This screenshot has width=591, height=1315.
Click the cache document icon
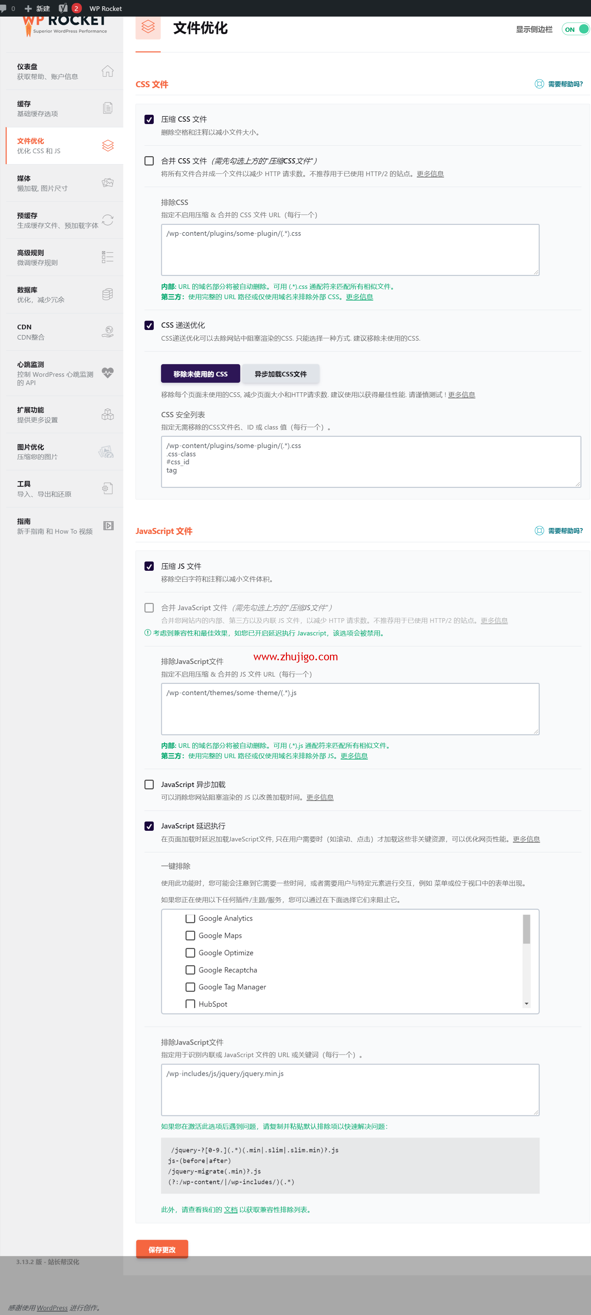click(107, 108)
